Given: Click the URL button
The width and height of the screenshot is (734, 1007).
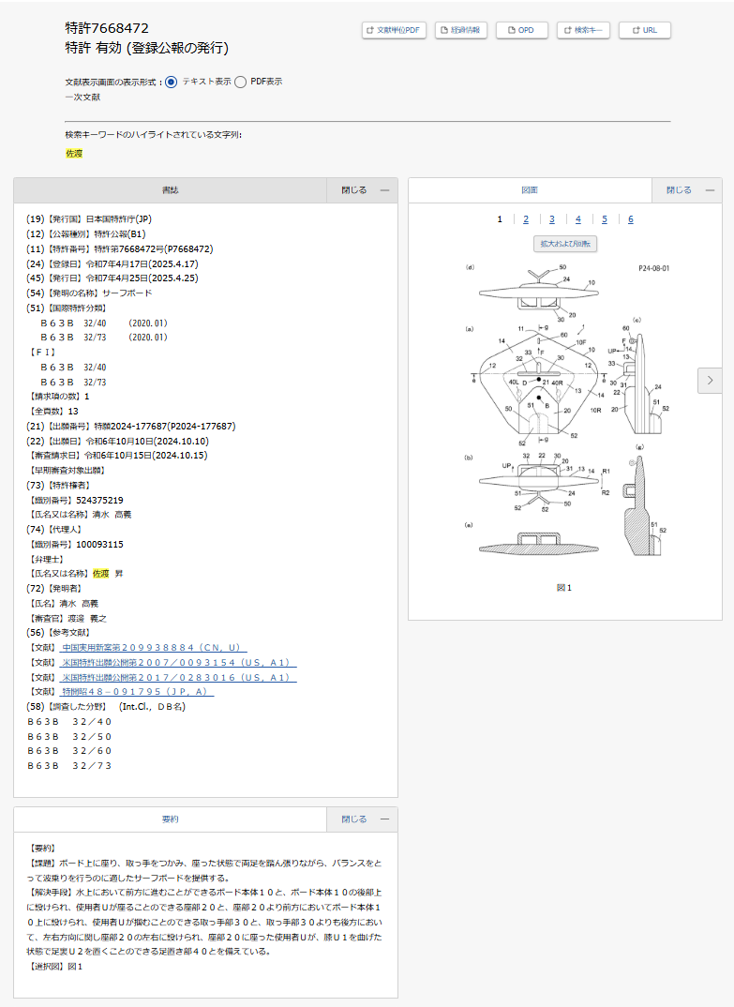Looking at the screenshot, I should [645, 30].
